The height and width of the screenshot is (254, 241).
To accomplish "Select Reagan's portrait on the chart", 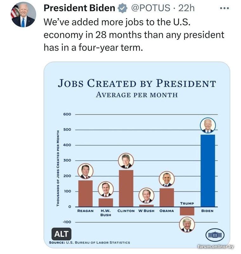I will (x=85, y=171).
